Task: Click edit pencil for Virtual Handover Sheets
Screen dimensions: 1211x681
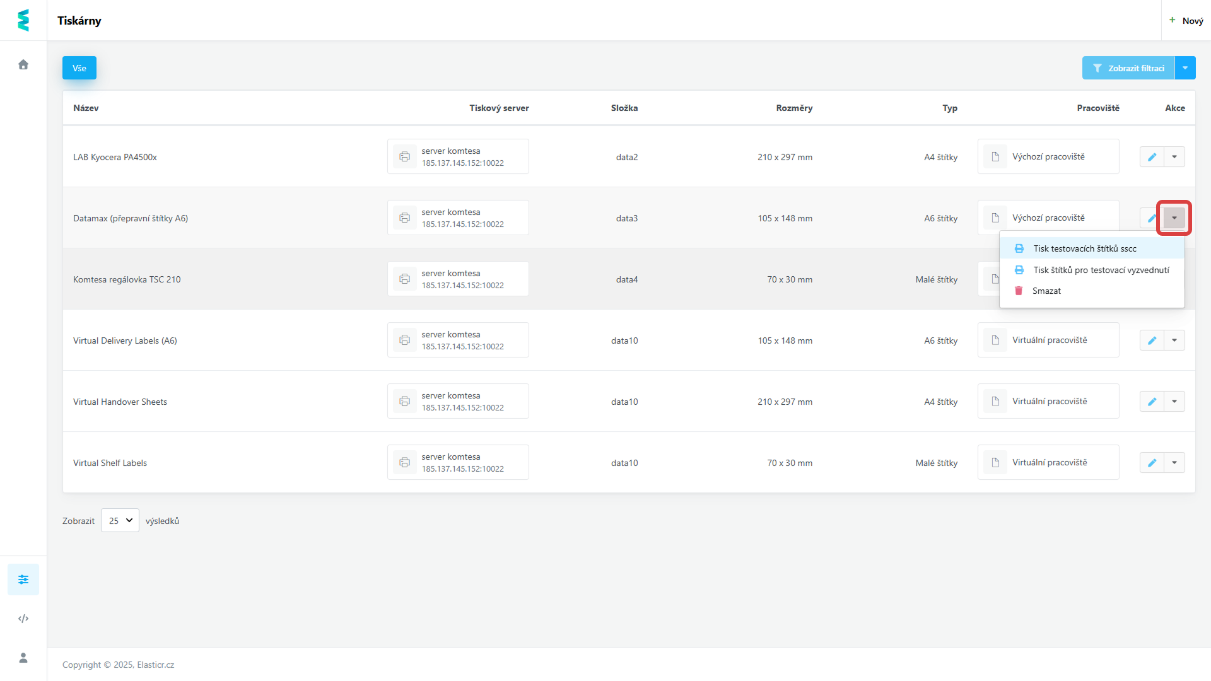Action: coord(1152,402)
